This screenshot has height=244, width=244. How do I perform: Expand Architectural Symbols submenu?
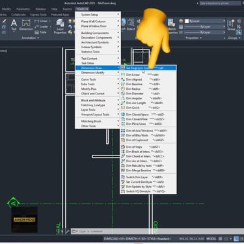click(x=98, y=42)
